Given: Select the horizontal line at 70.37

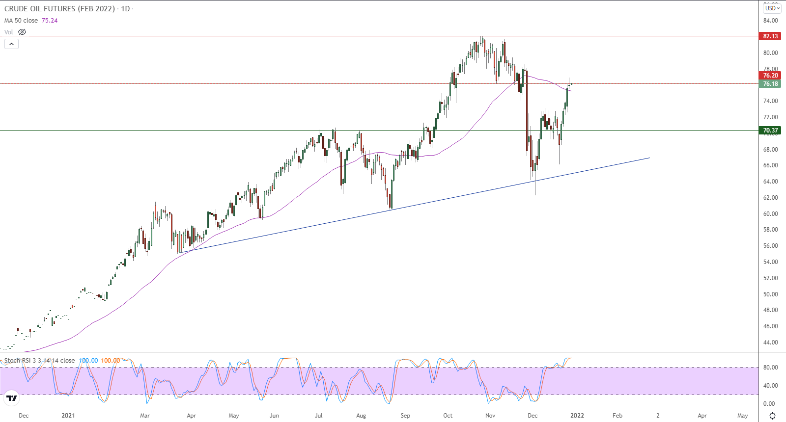Looking at the screenshot, I should (379, 130).
